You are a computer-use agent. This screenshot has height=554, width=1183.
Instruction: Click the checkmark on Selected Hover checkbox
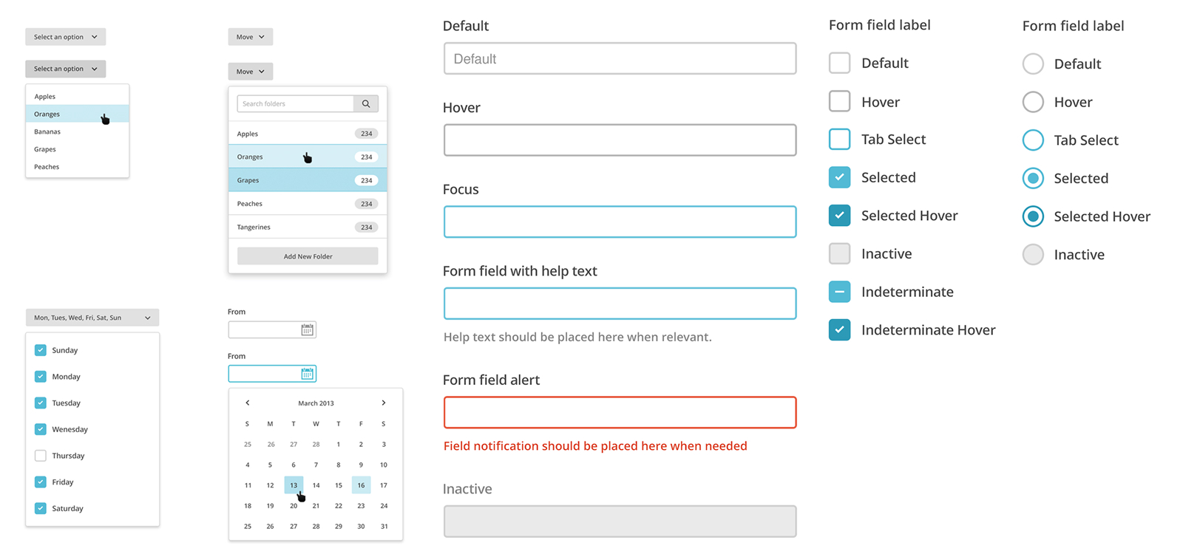point(839,216)
